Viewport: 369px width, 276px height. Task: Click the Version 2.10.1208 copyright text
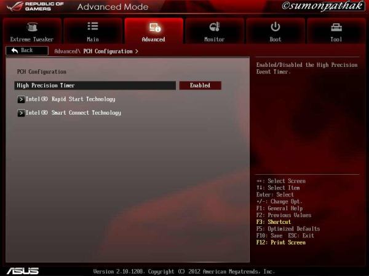(184, 272)
